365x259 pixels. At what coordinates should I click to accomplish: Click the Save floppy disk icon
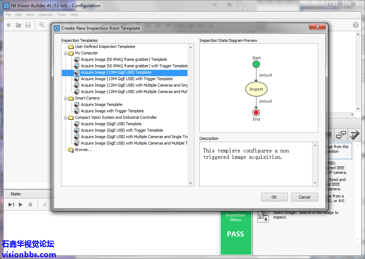point(28,25)
